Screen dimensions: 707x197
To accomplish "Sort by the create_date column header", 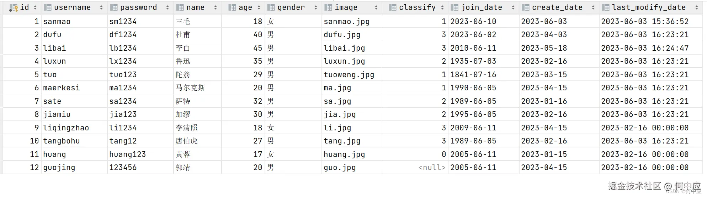I will point(557,7).
